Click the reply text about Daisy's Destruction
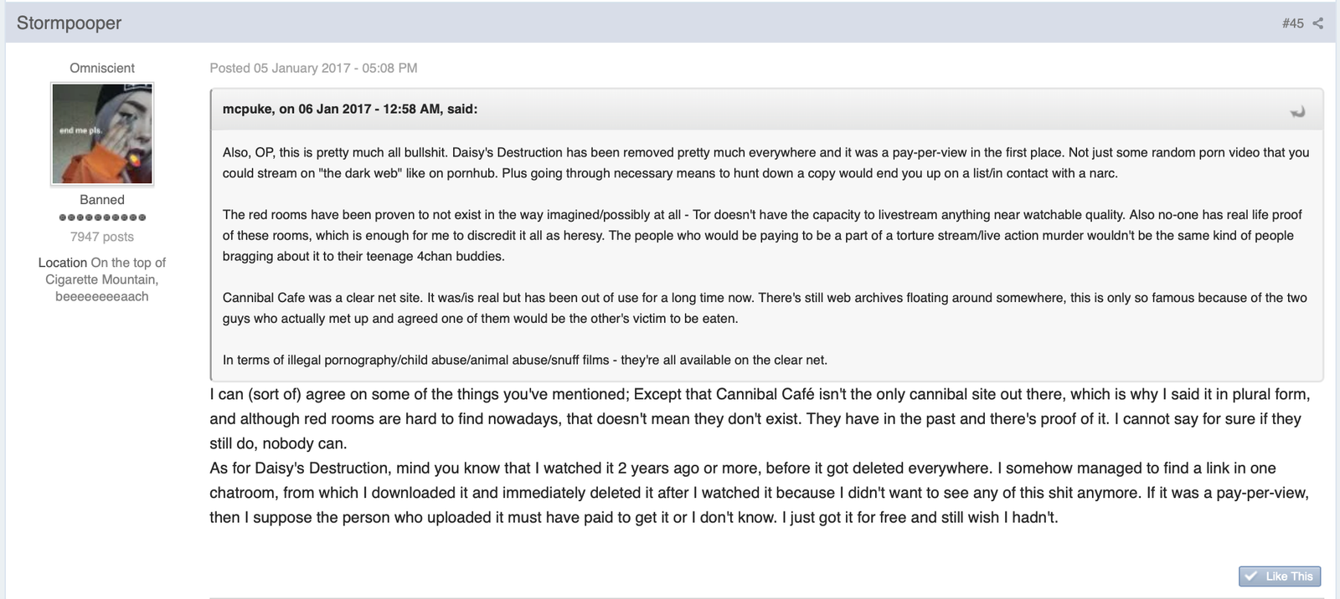 (759, 493)
